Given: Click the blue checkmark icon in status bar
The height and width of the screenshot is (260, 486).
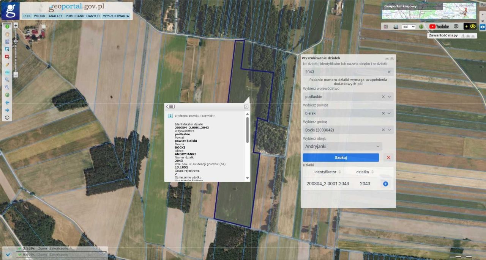Looking at the screenshot, I should coord(8,254).
